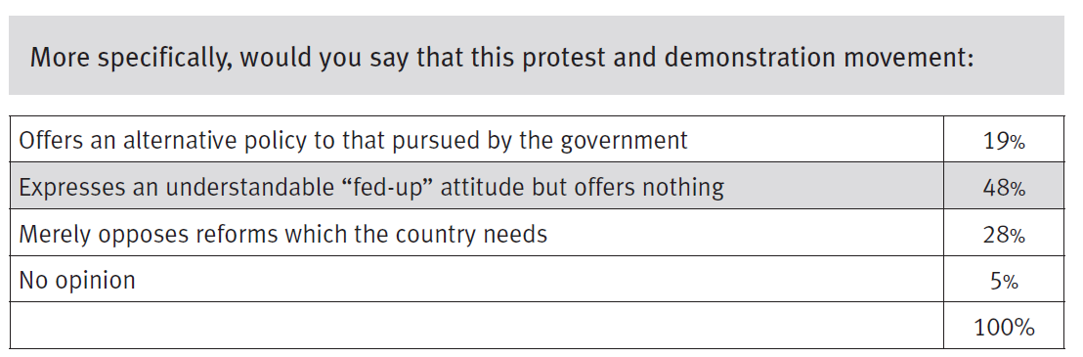Click the empty label cell beside 100%
This screenshot has height=357, width=1083.
(477, 326)
